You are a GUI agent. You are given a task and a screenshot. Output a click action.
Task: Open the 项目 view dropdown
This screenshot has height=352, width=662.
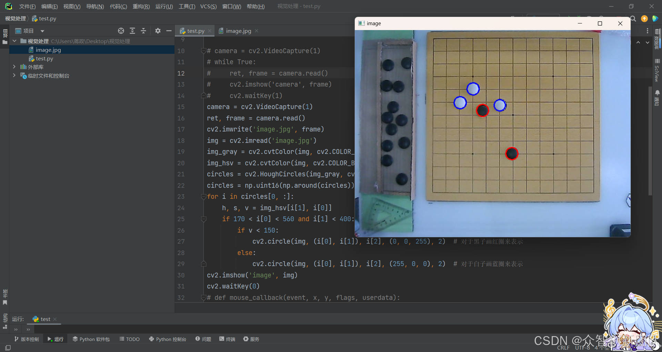point(42,31)
